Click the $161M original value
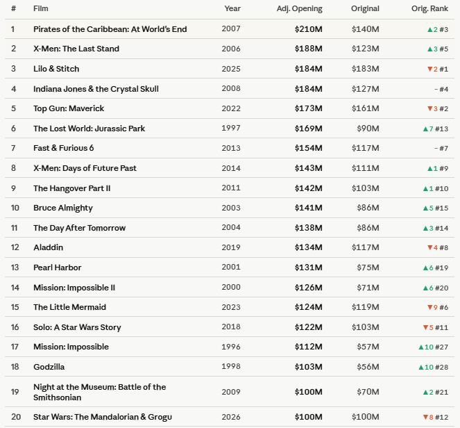 tap(365, 108)
